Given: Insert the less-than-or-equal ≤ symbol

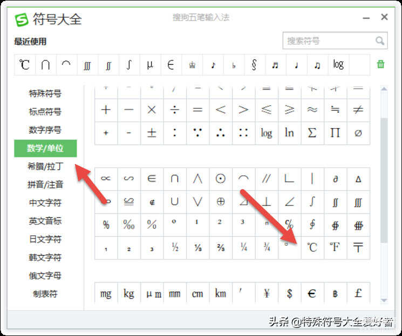Looking at the screenshot, I should click(x=267, y=110).
